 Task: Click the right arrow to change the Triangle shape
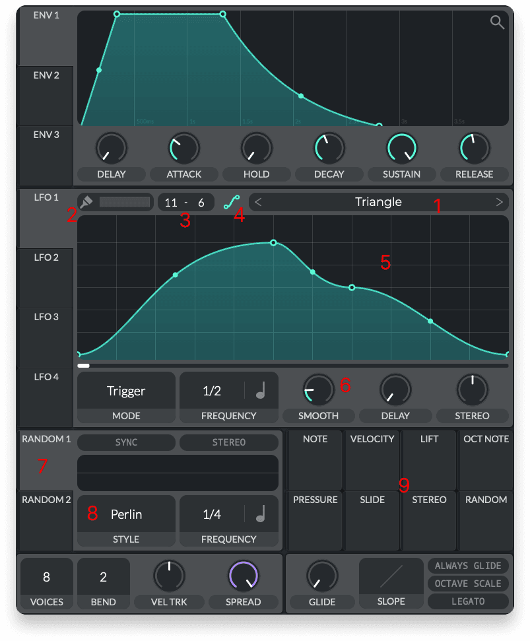click(500, 202)
